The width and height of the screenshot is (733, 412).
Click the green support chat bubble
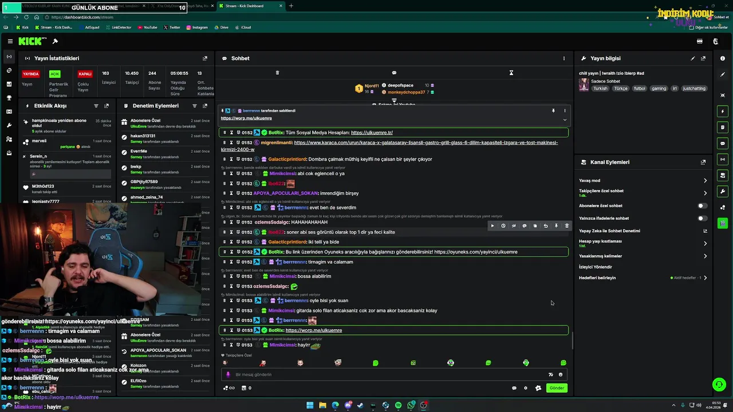719,385
